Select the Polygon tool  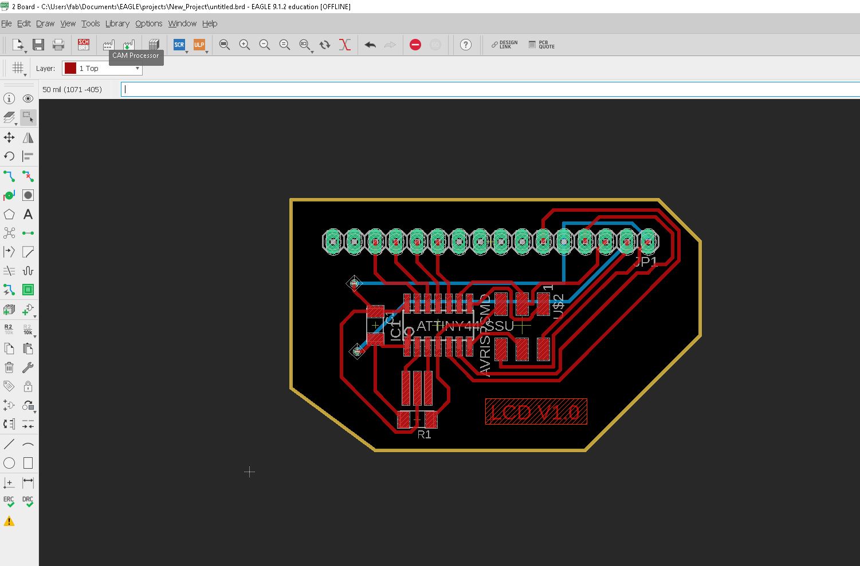(x=9, y=215)
